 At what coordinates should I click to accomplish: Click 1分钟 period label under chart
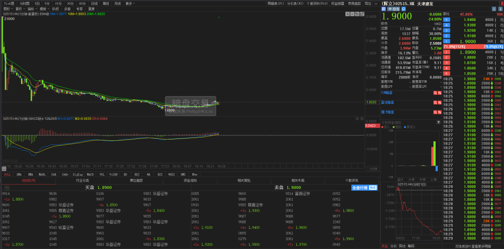372,169
